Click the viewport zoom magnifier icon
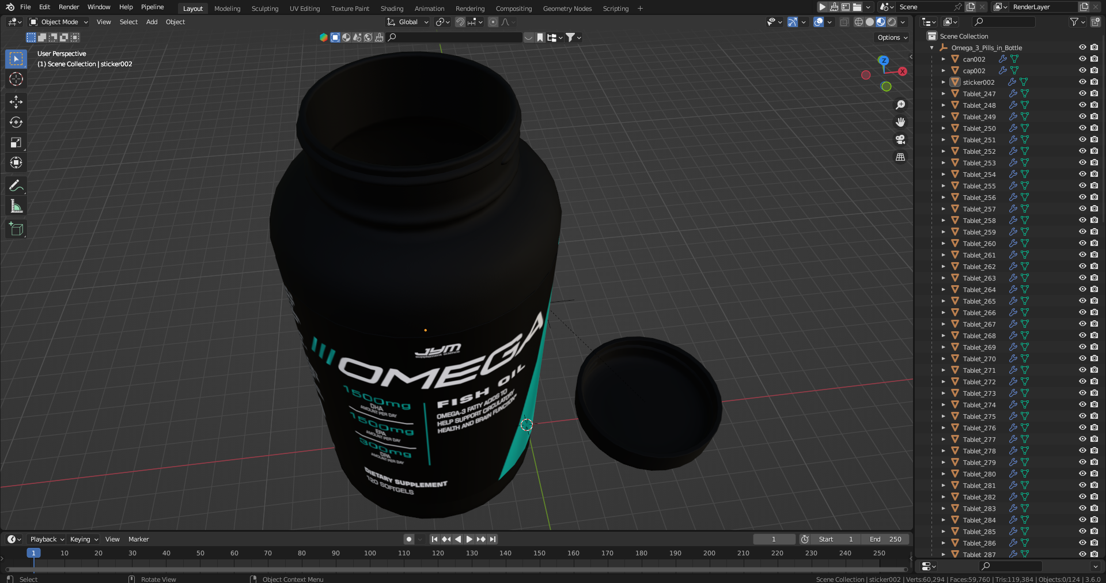The image size is (1106, 583). (900, 105)
